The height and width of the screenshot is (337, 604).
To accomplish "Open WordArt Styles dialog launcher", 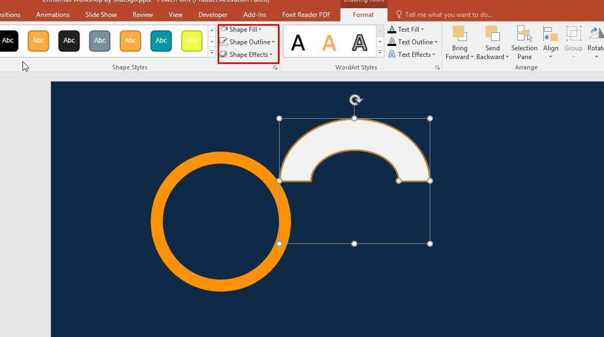I will point(437,67).
